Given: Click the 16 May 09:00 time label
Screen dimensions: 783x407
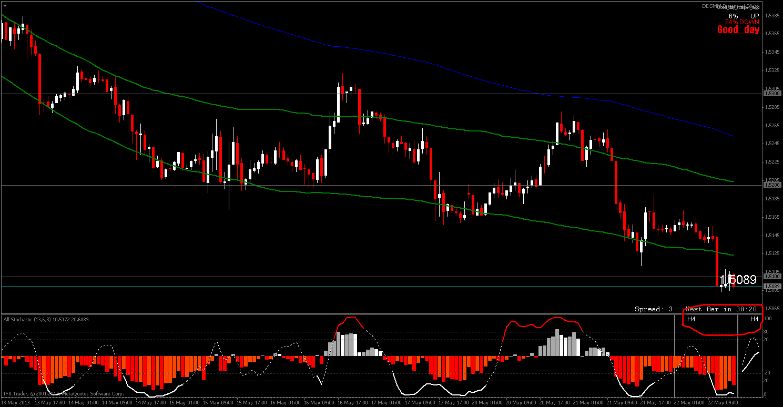Looking at the screenshot, I should point(320,402).
